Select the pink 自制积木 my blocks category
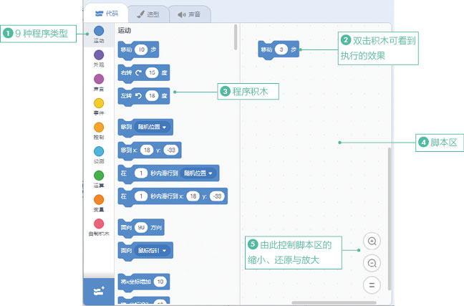The image size is (464, 306). [x=99, y=224]
